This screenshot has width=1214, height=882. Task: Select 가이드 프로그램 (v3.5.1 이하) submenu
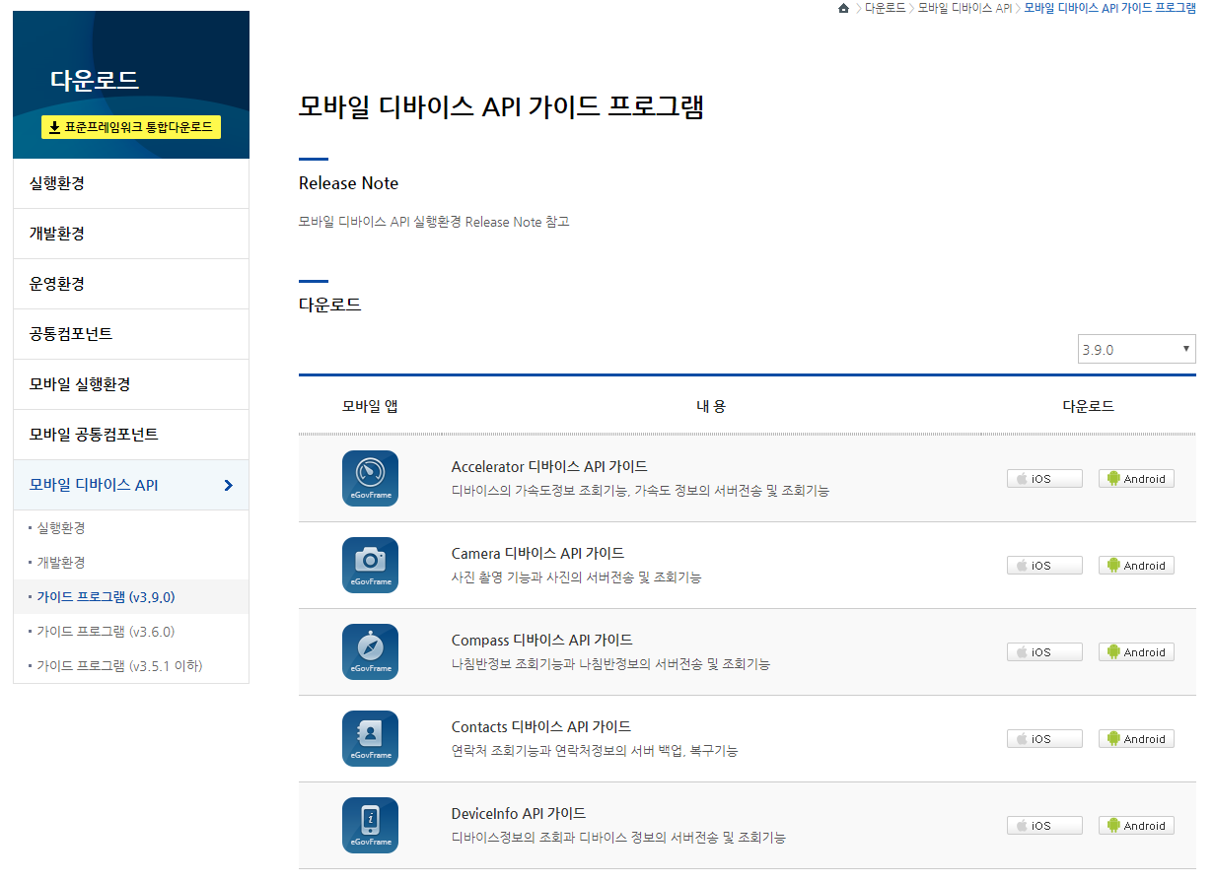point(119,666)
